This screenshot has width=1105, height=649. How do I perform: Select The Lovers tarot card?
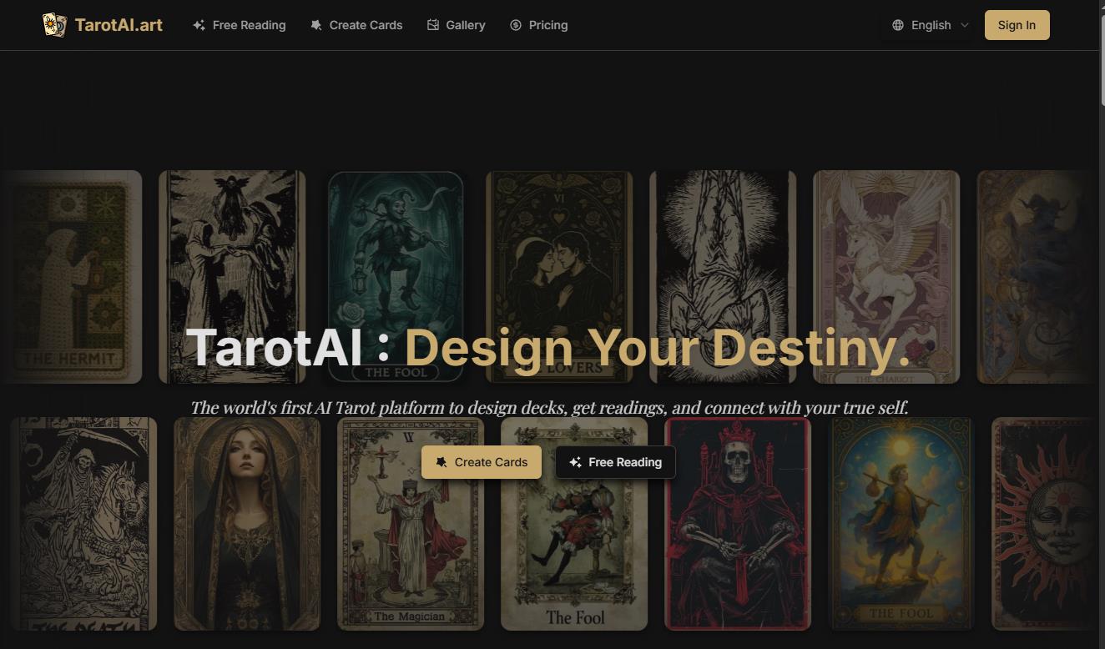coord(559,277)
